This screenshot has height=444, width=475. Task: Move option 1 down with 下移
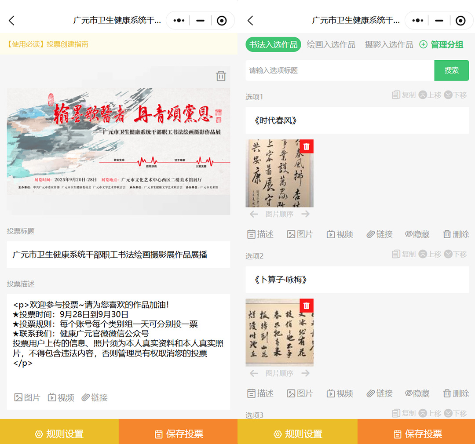coord(455,95)
